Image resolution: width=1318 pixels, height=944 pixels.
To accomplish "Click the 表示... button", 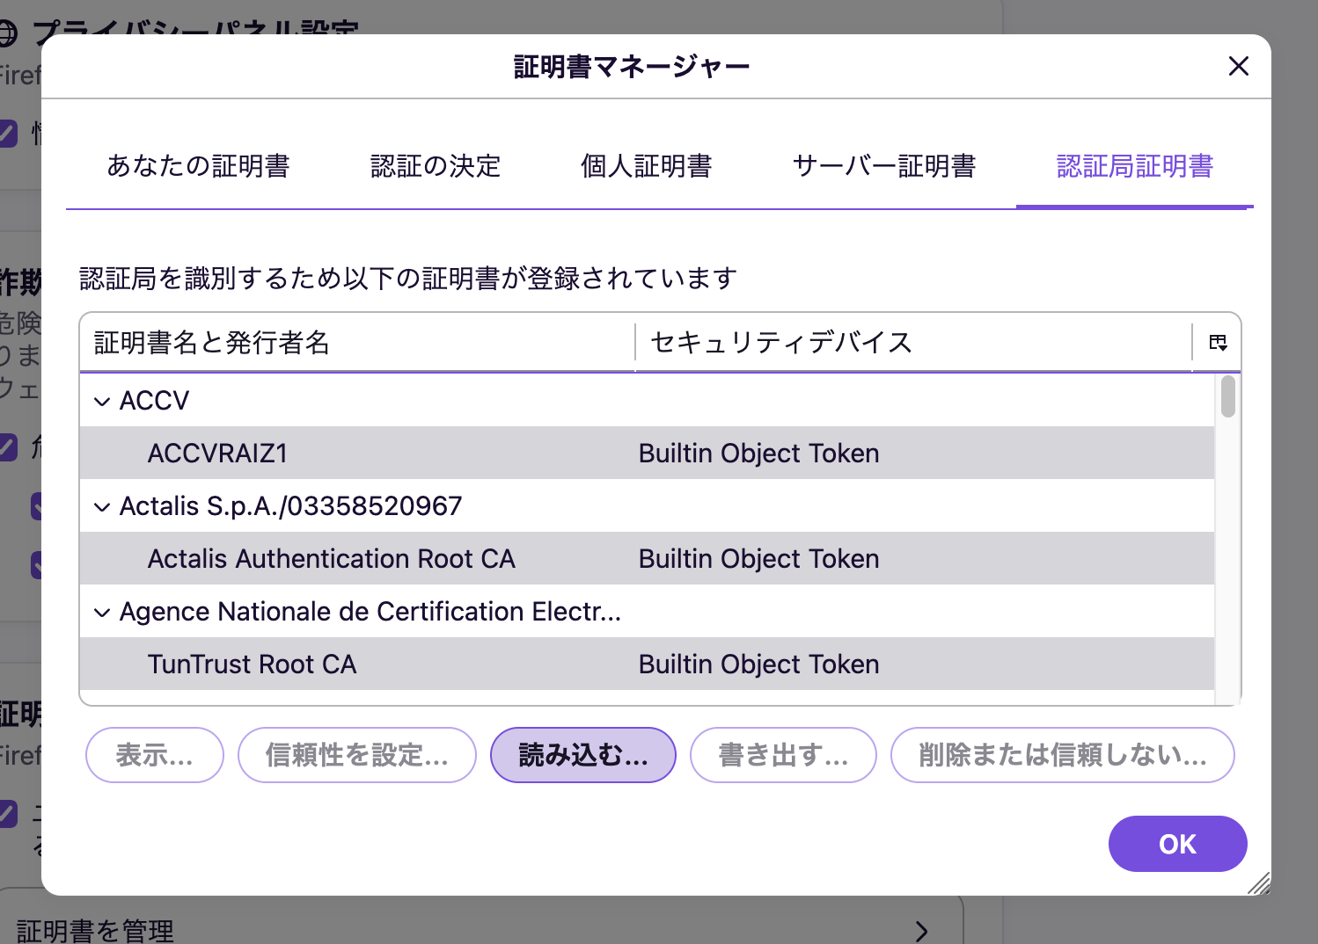I will click(155, 755).
